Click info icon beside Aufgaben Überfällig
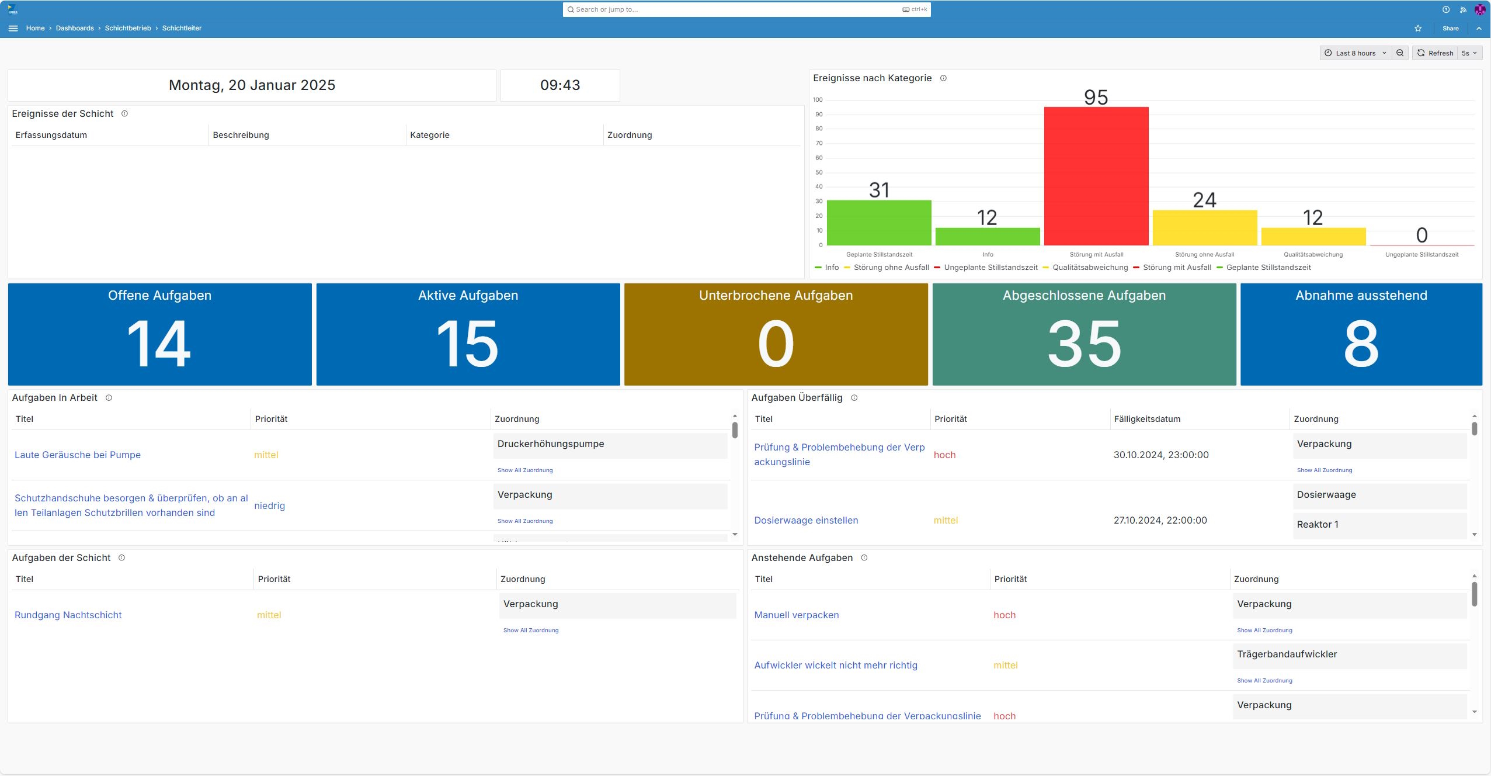 coord(854,398)
